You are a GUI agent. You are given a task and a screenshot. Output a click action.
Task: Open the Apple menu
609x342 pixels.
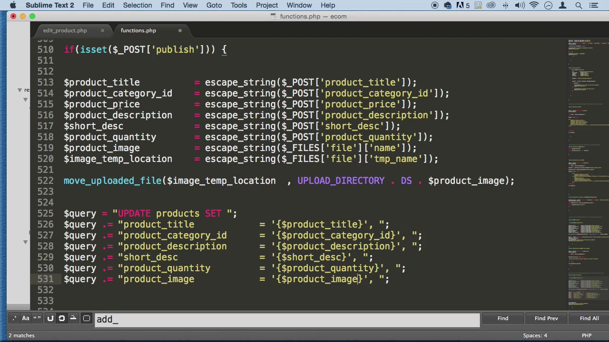pyautogui.click(x=13, y=5)
